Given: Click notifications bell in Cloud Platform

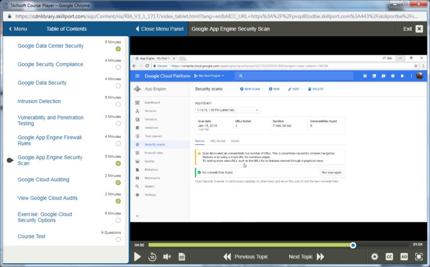Looking at the screenshot, I should coord(402,76).
